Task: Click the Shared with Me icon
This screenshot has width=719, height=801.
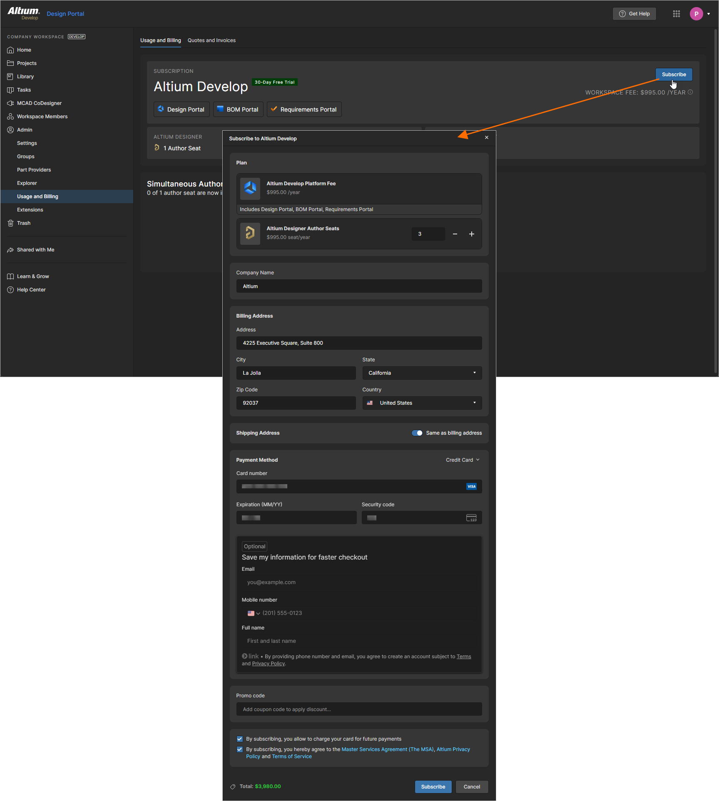Action: point(10,250)
